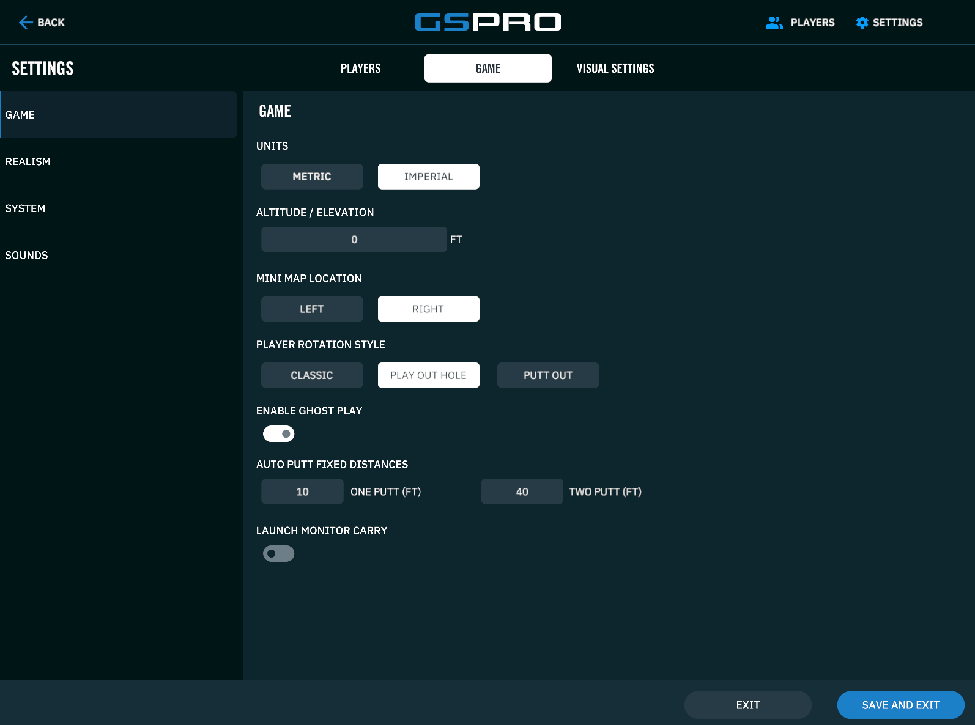Open the Realism settings section
This screenshot has height=725, width=975.
tap(28, 162)
